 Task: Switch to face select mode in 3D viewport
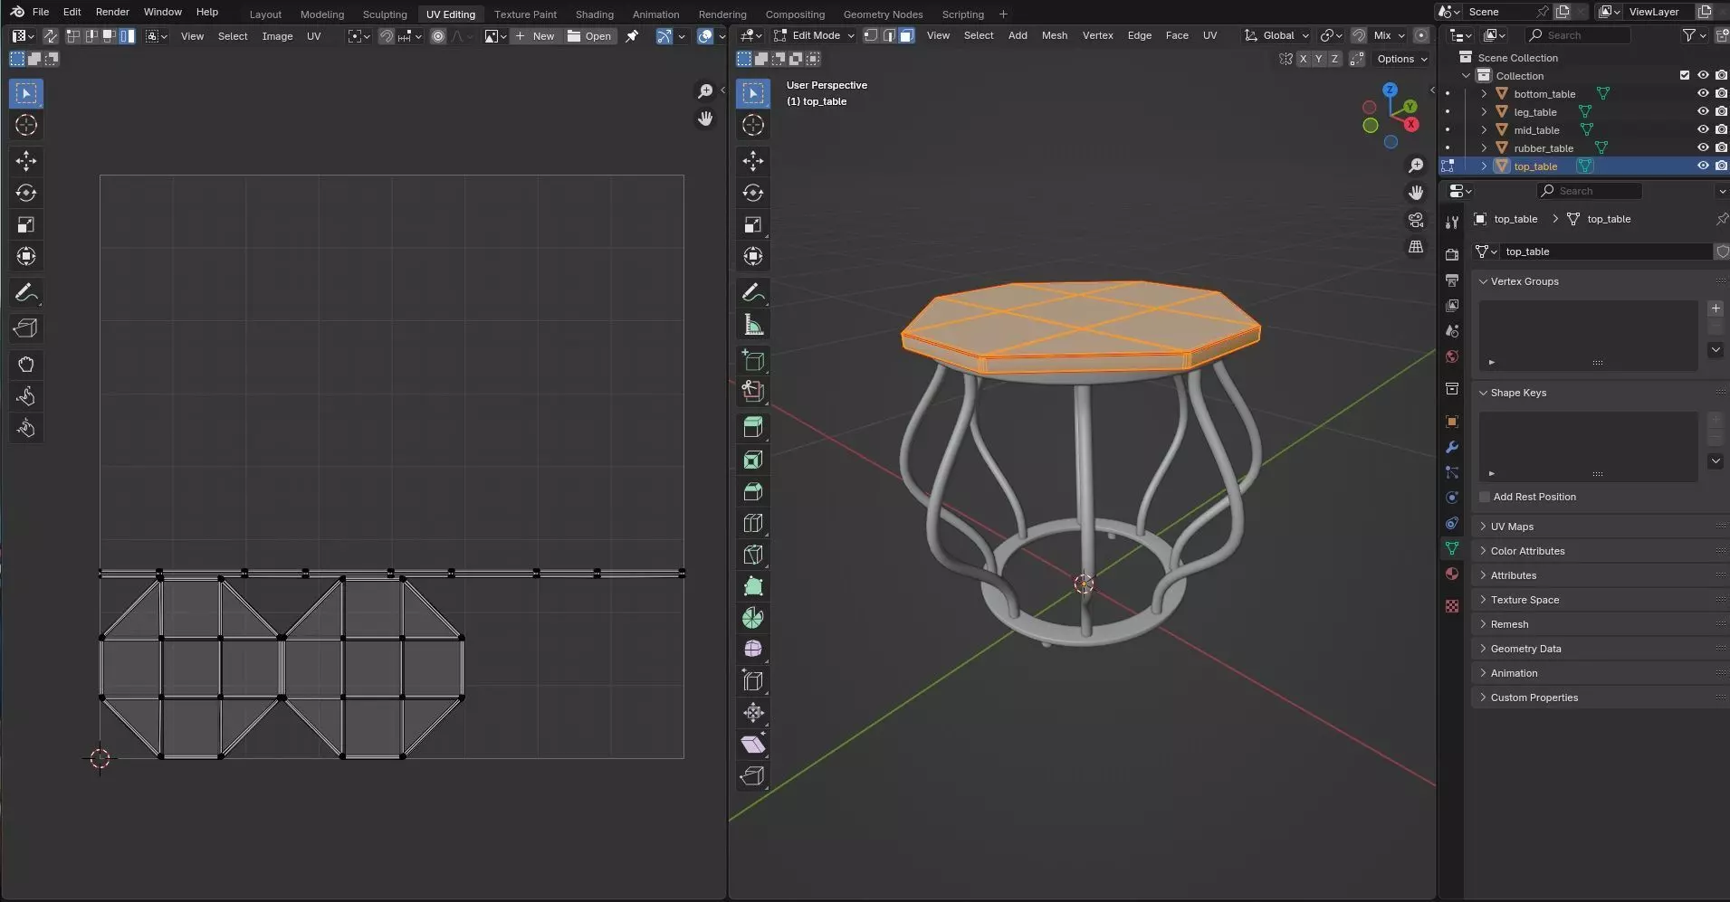(906, 35)
